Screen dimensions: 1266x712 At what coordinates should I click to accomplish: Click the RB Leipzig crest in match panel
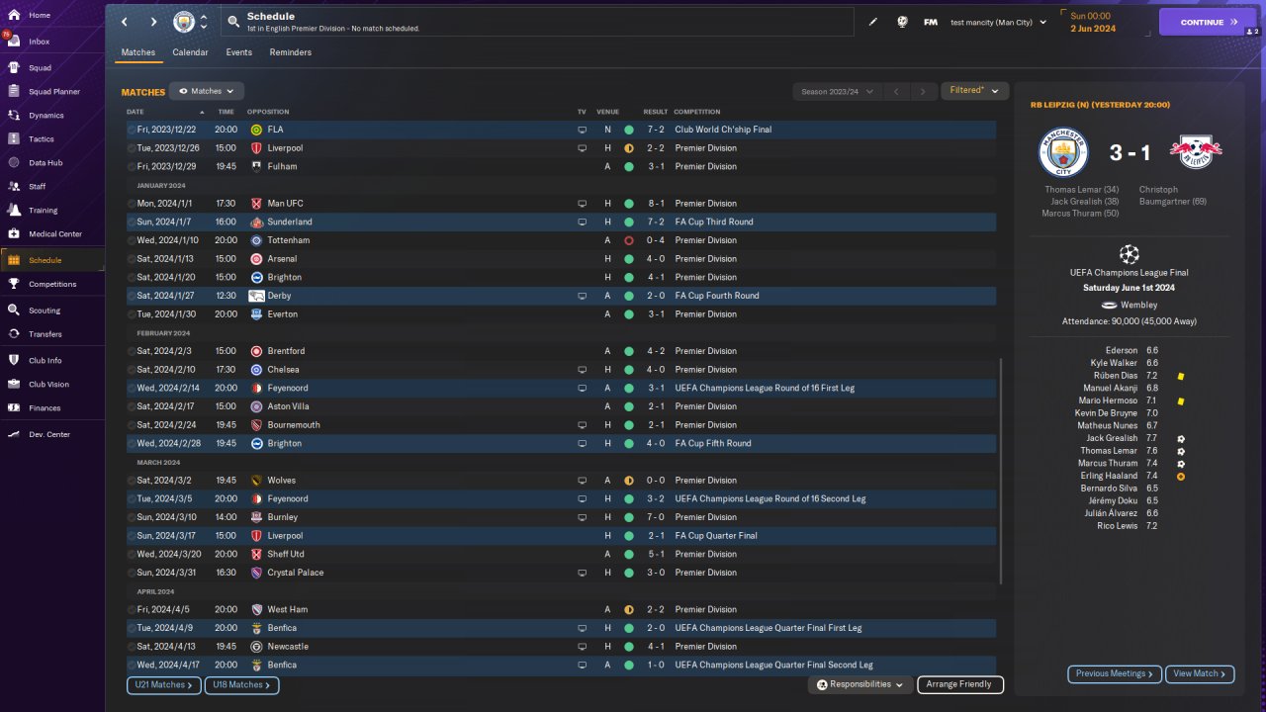pyautogui.click(x=1196, y=151)
